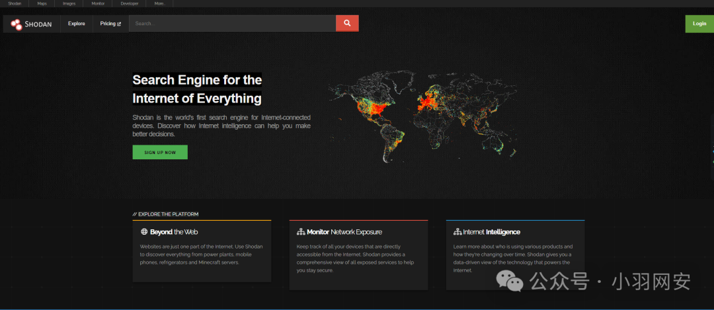Open the Explore page
Screen dimensions: 714x310
pyautogui.click(x=77, y=24)
